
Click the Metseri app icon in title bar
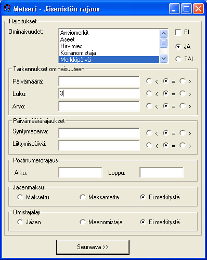7,8
